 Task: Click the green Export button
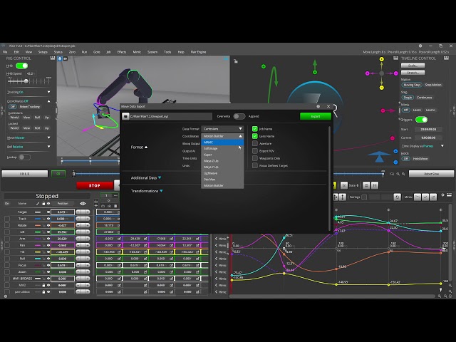[x=315, y=116]
